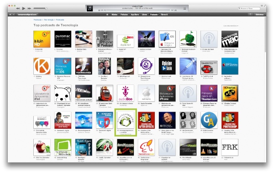The height and width of the screenshot is (173, 274).
Task: Open the Películas store section
Action: coord(124,15)
